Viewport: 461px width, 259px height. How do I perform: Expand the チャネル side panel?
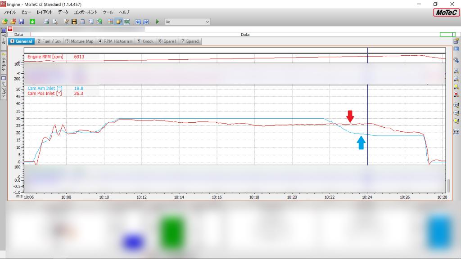click(4, 63)
